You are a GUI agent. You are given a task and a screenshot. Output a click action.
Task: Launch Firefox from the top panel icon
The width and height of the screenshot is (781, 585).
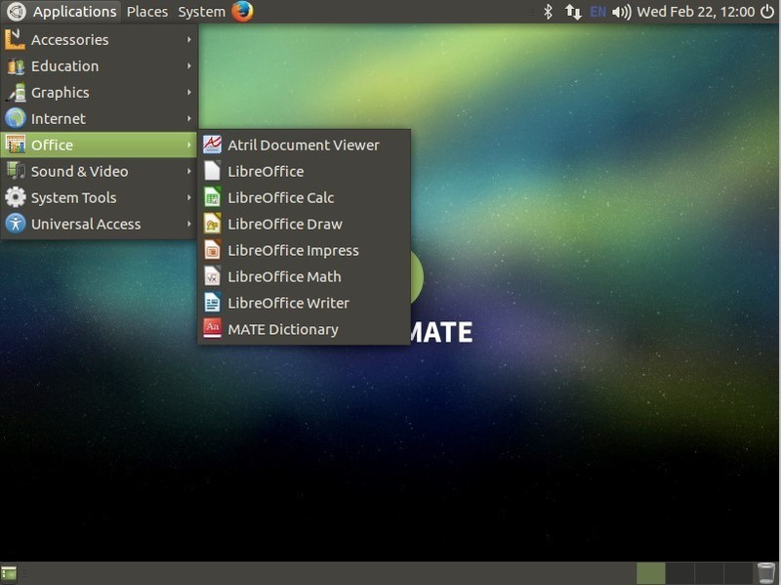point(242,12)
